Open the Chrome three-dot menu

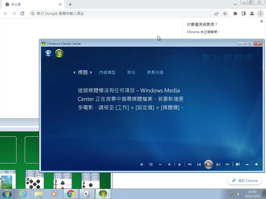[260, 13]
